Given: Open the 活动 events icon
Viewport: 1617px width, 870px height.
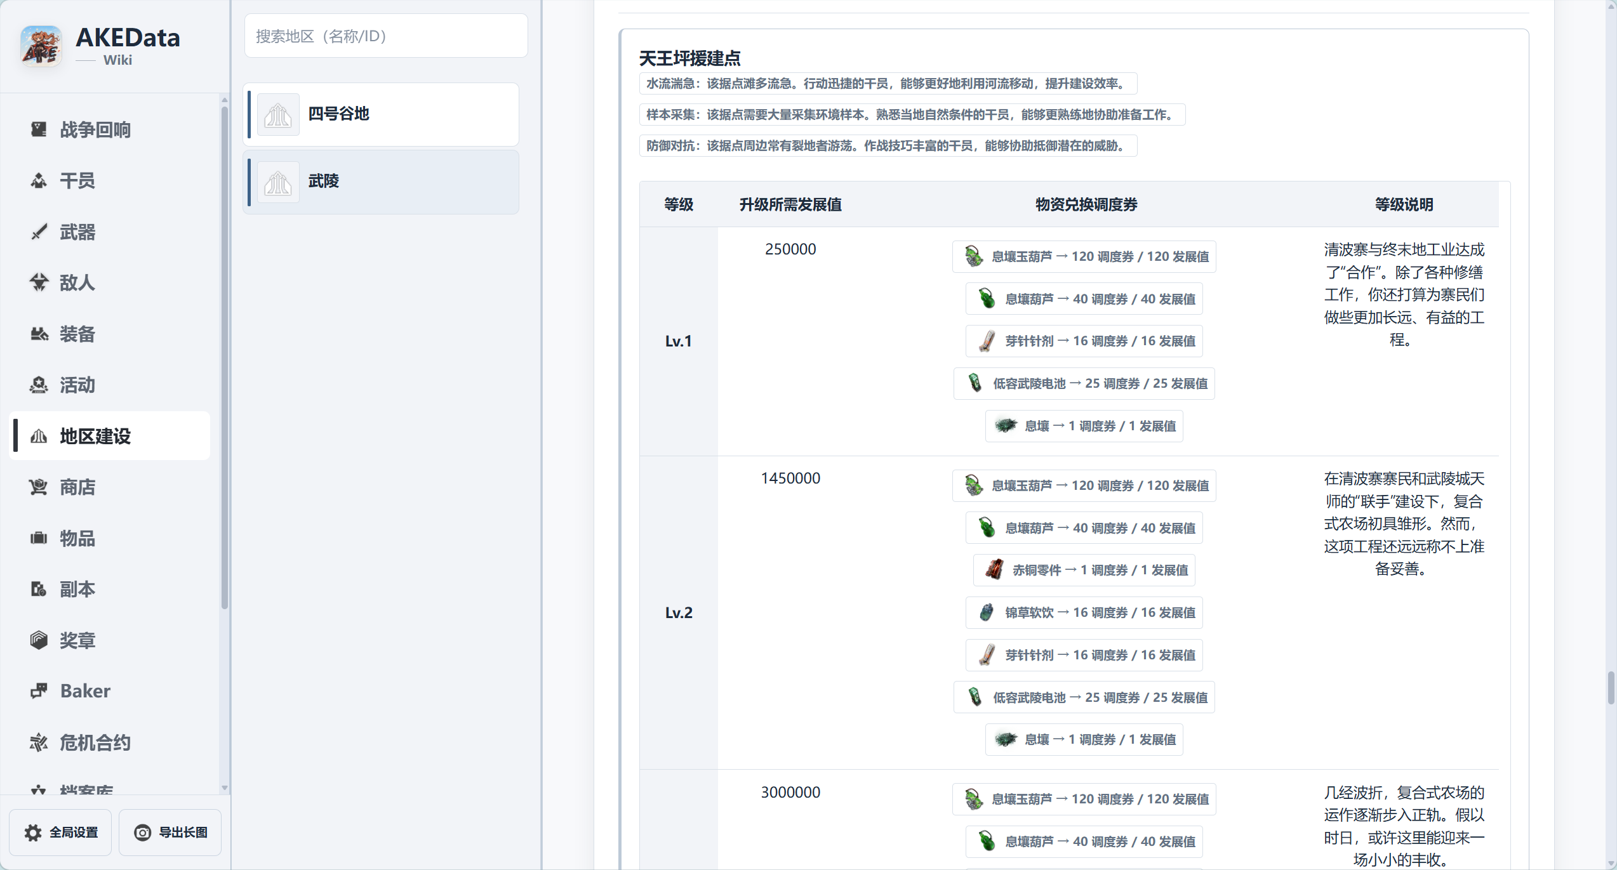Looking at the screenshot, I should [x=39, y=385].
